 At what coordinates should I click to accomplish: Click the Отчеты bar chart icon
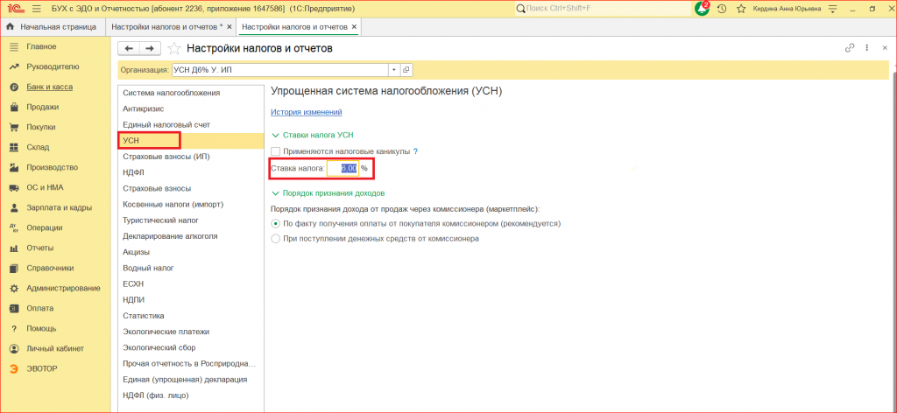14,248
